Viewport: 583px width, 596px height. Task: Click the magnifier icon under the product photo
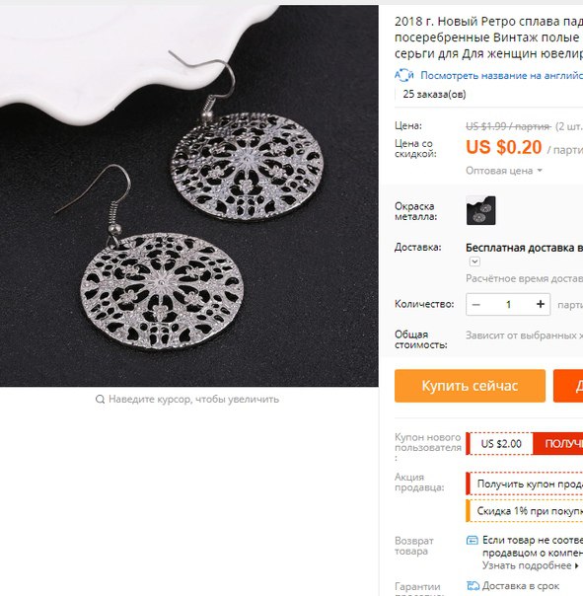pos(100,399)
